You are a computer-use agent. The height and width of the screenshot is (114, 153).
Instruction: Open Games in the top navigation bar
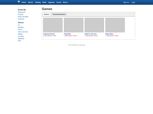point(30,2)
